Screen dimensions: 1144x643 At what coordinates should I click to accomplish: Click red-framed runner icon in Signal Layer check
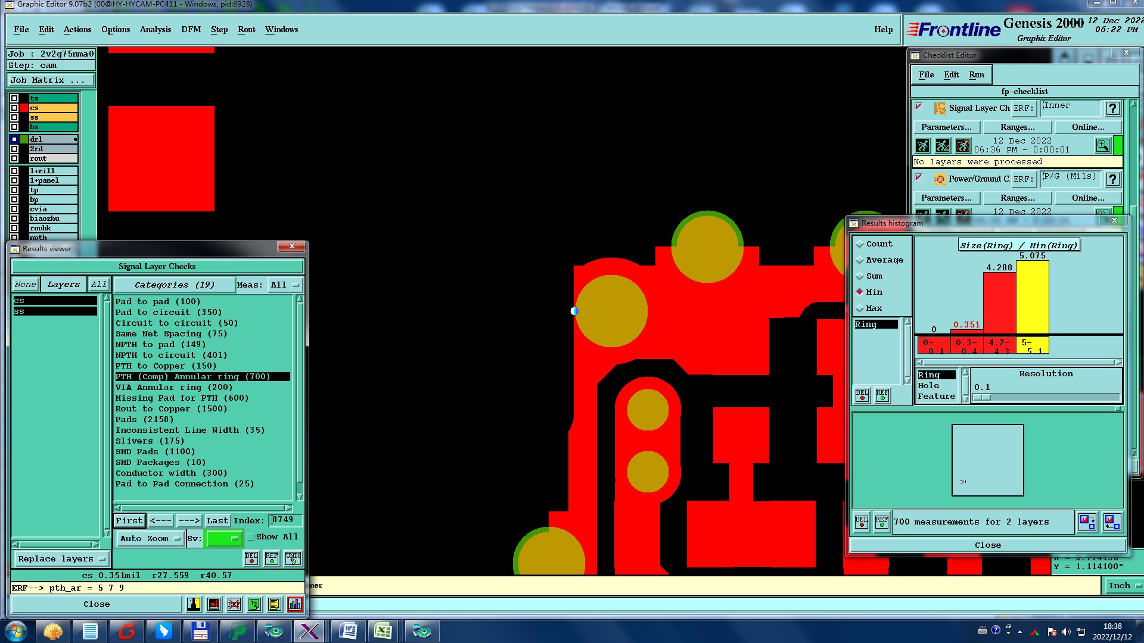pos(963,145)
